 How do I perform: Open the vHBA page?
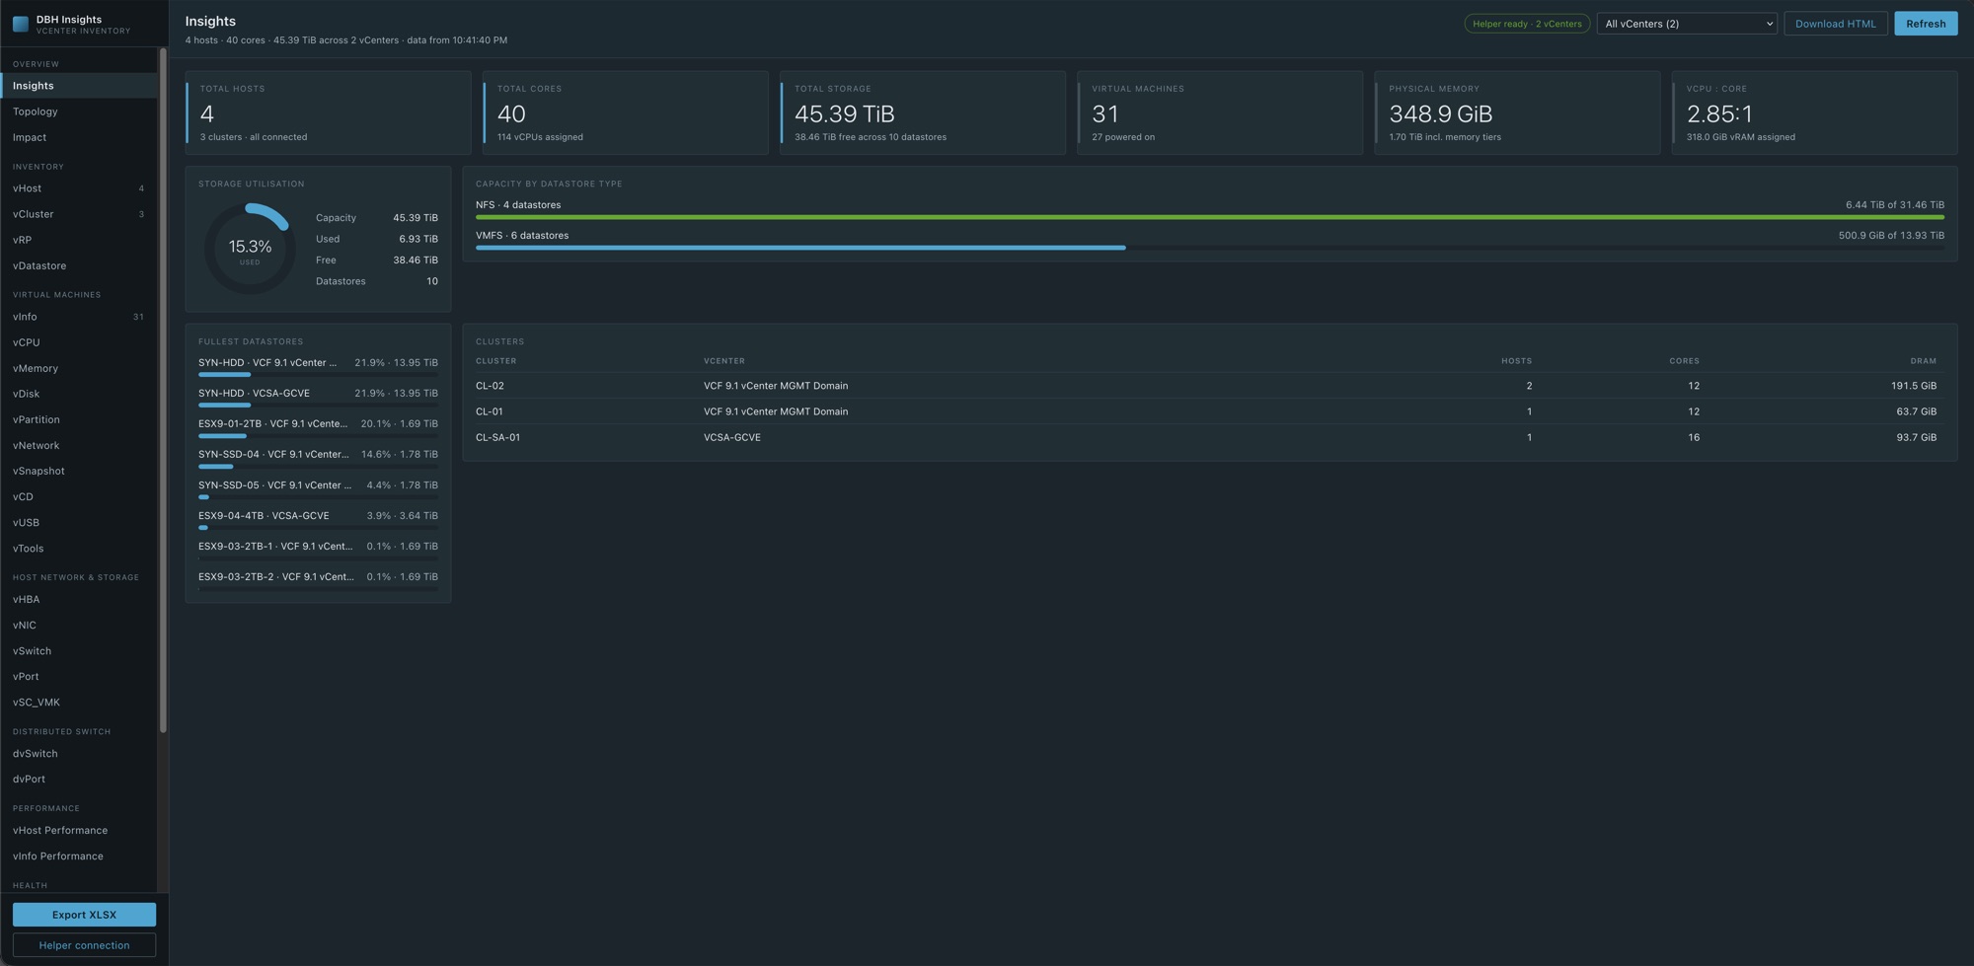[79, 599]
